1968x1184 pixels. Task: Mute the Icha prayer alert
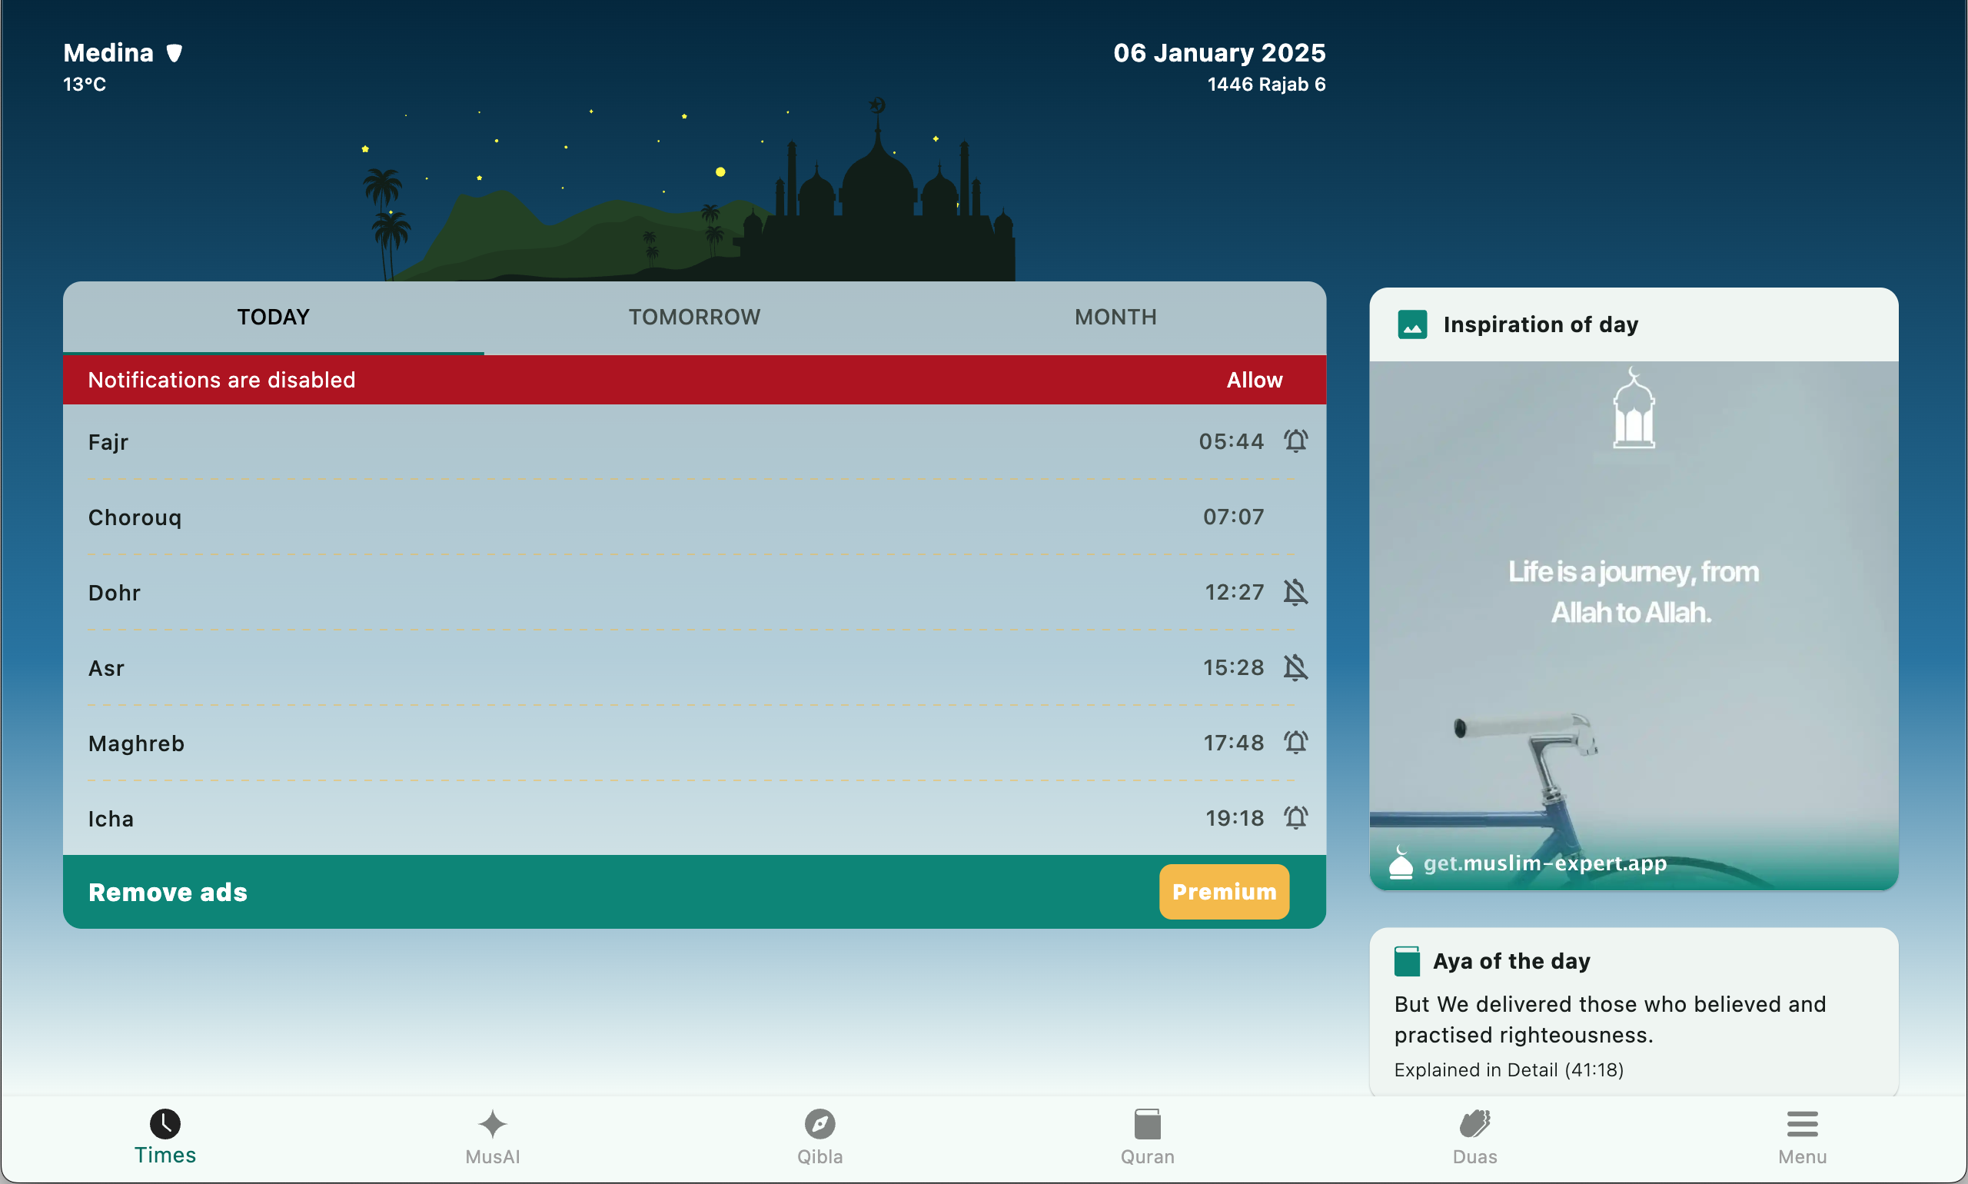(x=1295, y=817)
